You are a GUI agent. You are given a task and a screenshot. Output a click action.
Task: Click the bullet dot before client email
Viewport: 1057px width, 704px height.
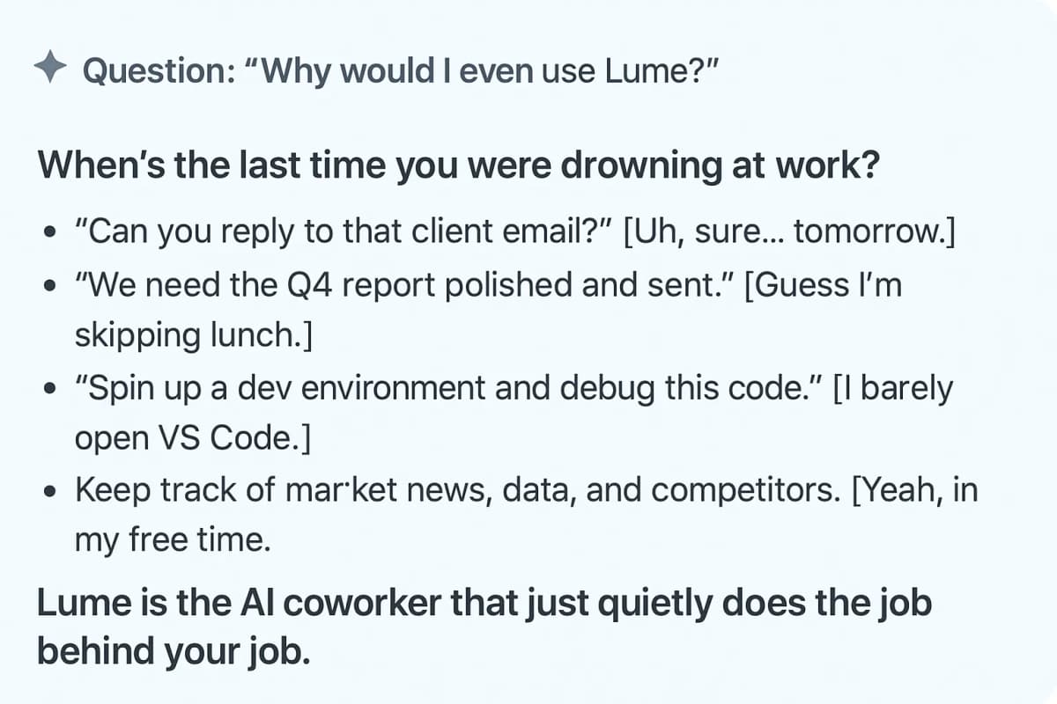[x=50, y=236]
